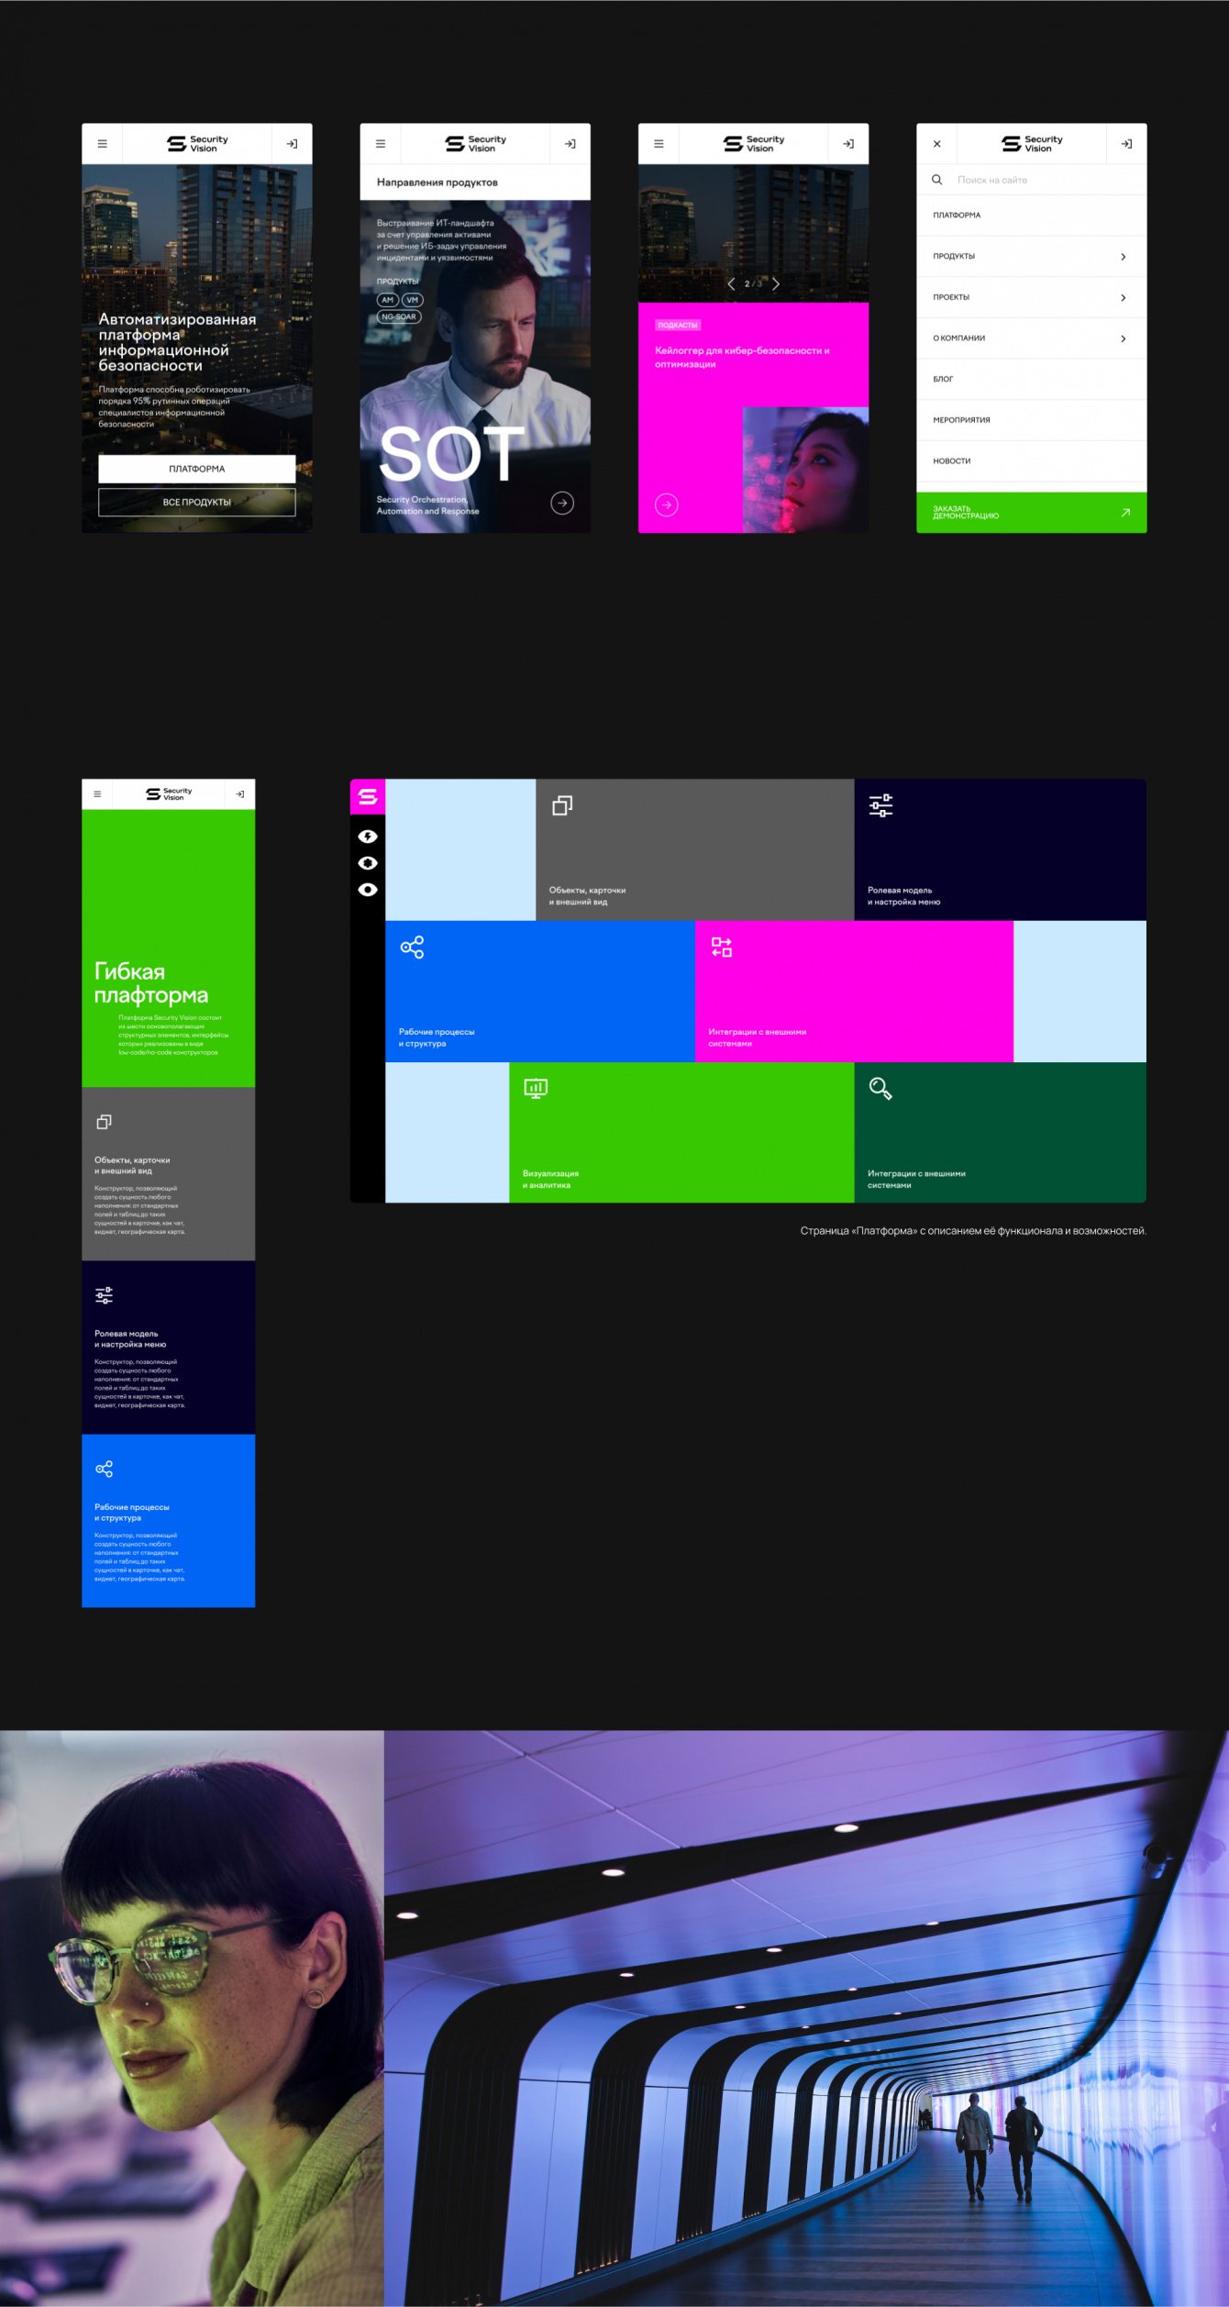1229x2307 pixels.
Task: Open the НОВОСТИ menu item
Action: tap(1031, 461)
